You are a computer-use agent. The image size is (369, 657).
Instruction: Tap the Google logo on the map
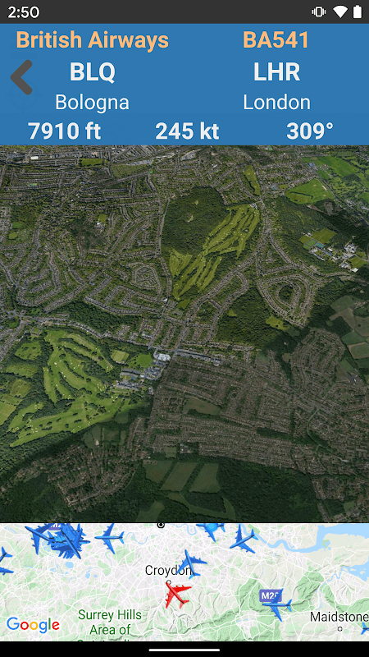pos(33,624)
